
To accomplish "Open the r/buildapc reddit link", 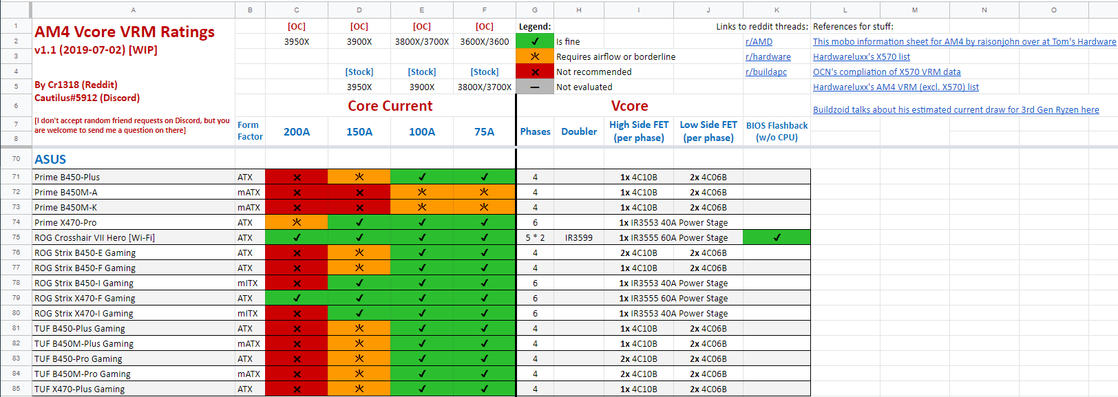I will click(766, 72).
